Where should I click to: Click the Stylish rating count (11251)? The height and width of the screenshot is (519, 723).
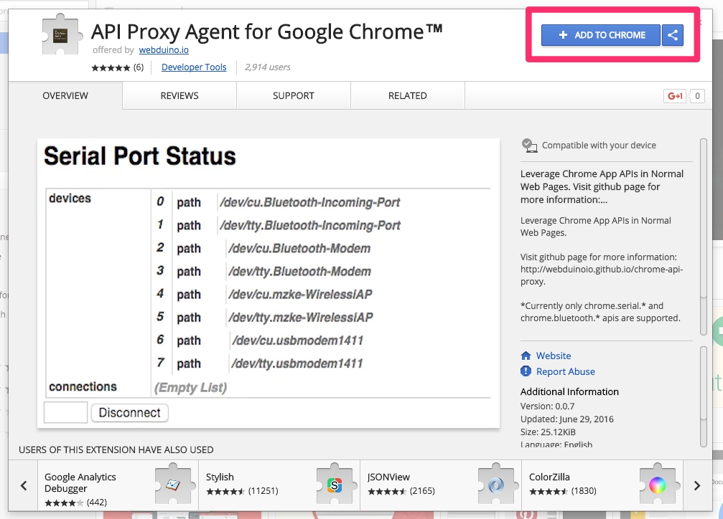(x=263, y=491)
